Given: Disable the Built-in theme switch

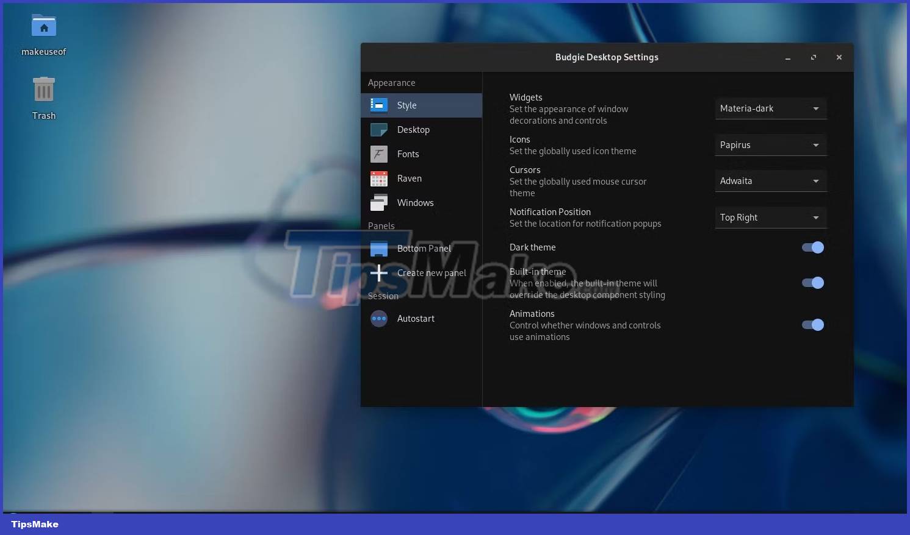Looking at the screenshot, I should click(813, 283).
